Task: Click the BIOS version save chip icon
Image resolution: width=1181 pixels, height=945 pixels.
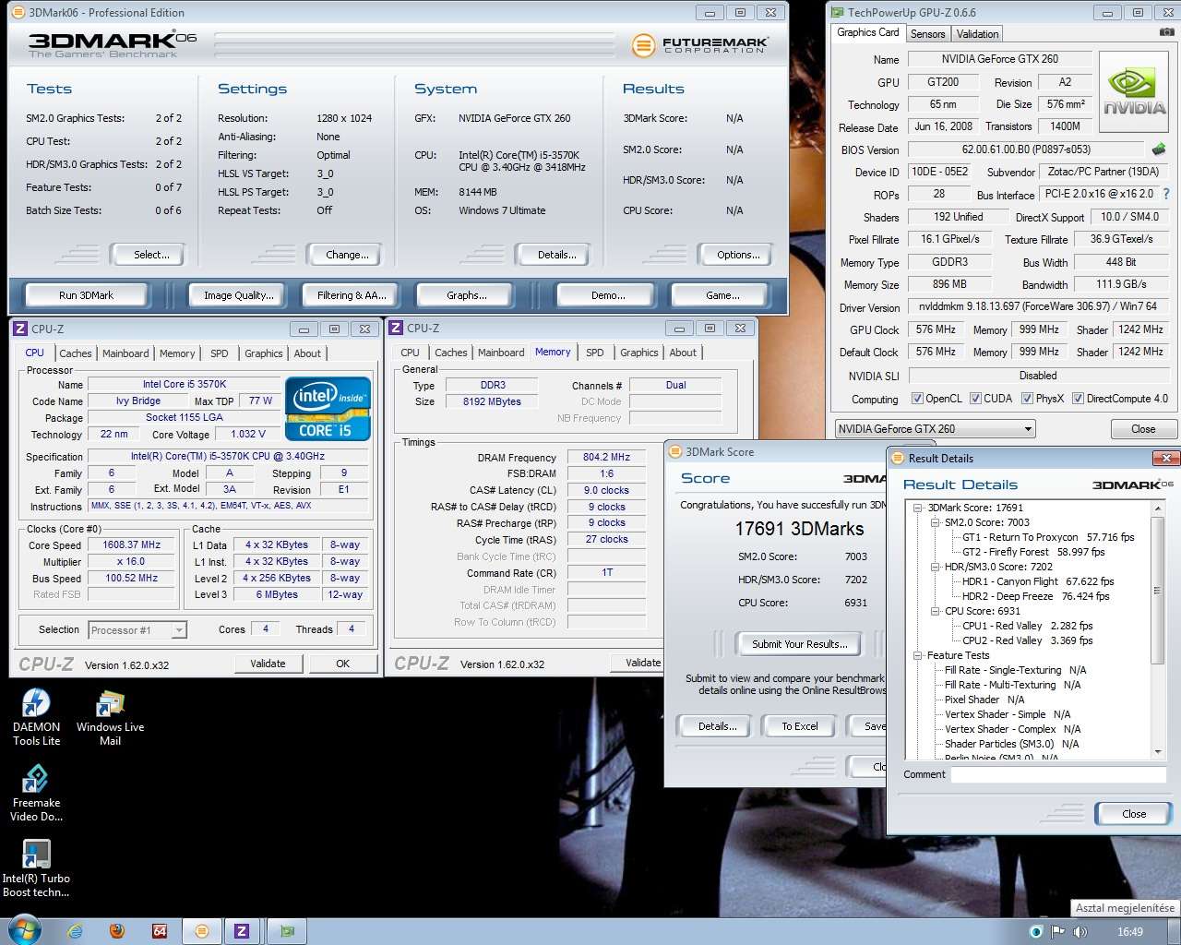Action: (x=1159, y=150)
